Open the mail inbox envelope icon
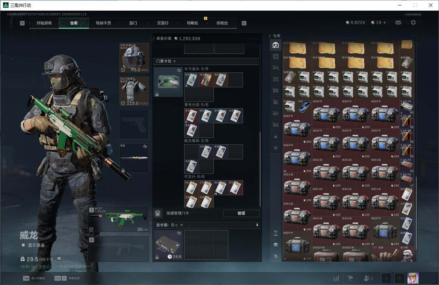The image size is (439, 285). [398, 23]
